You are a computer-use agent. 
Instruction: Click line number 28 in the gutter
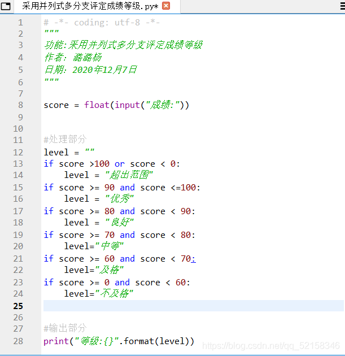click(18, 341)
